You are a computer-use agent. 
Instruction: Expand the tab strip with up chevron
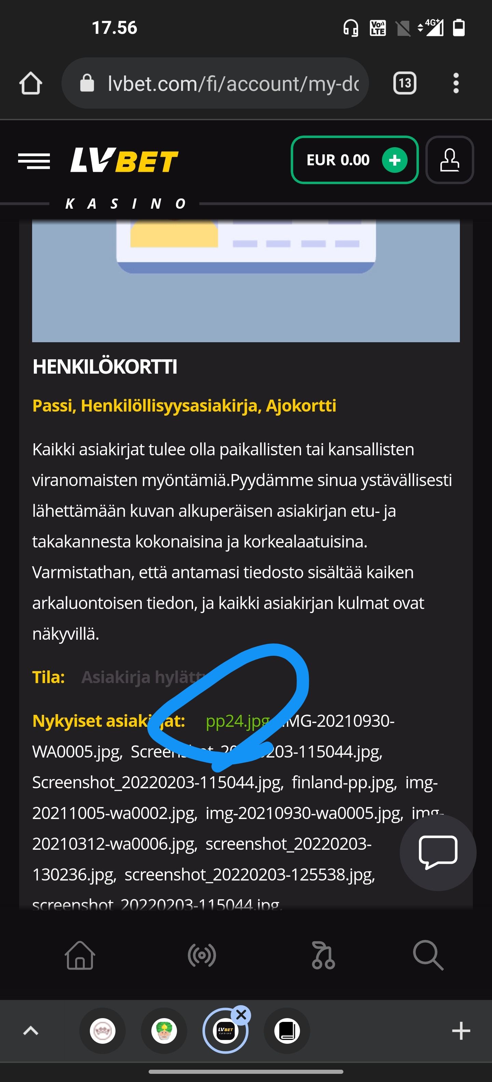pos(31,1030)
